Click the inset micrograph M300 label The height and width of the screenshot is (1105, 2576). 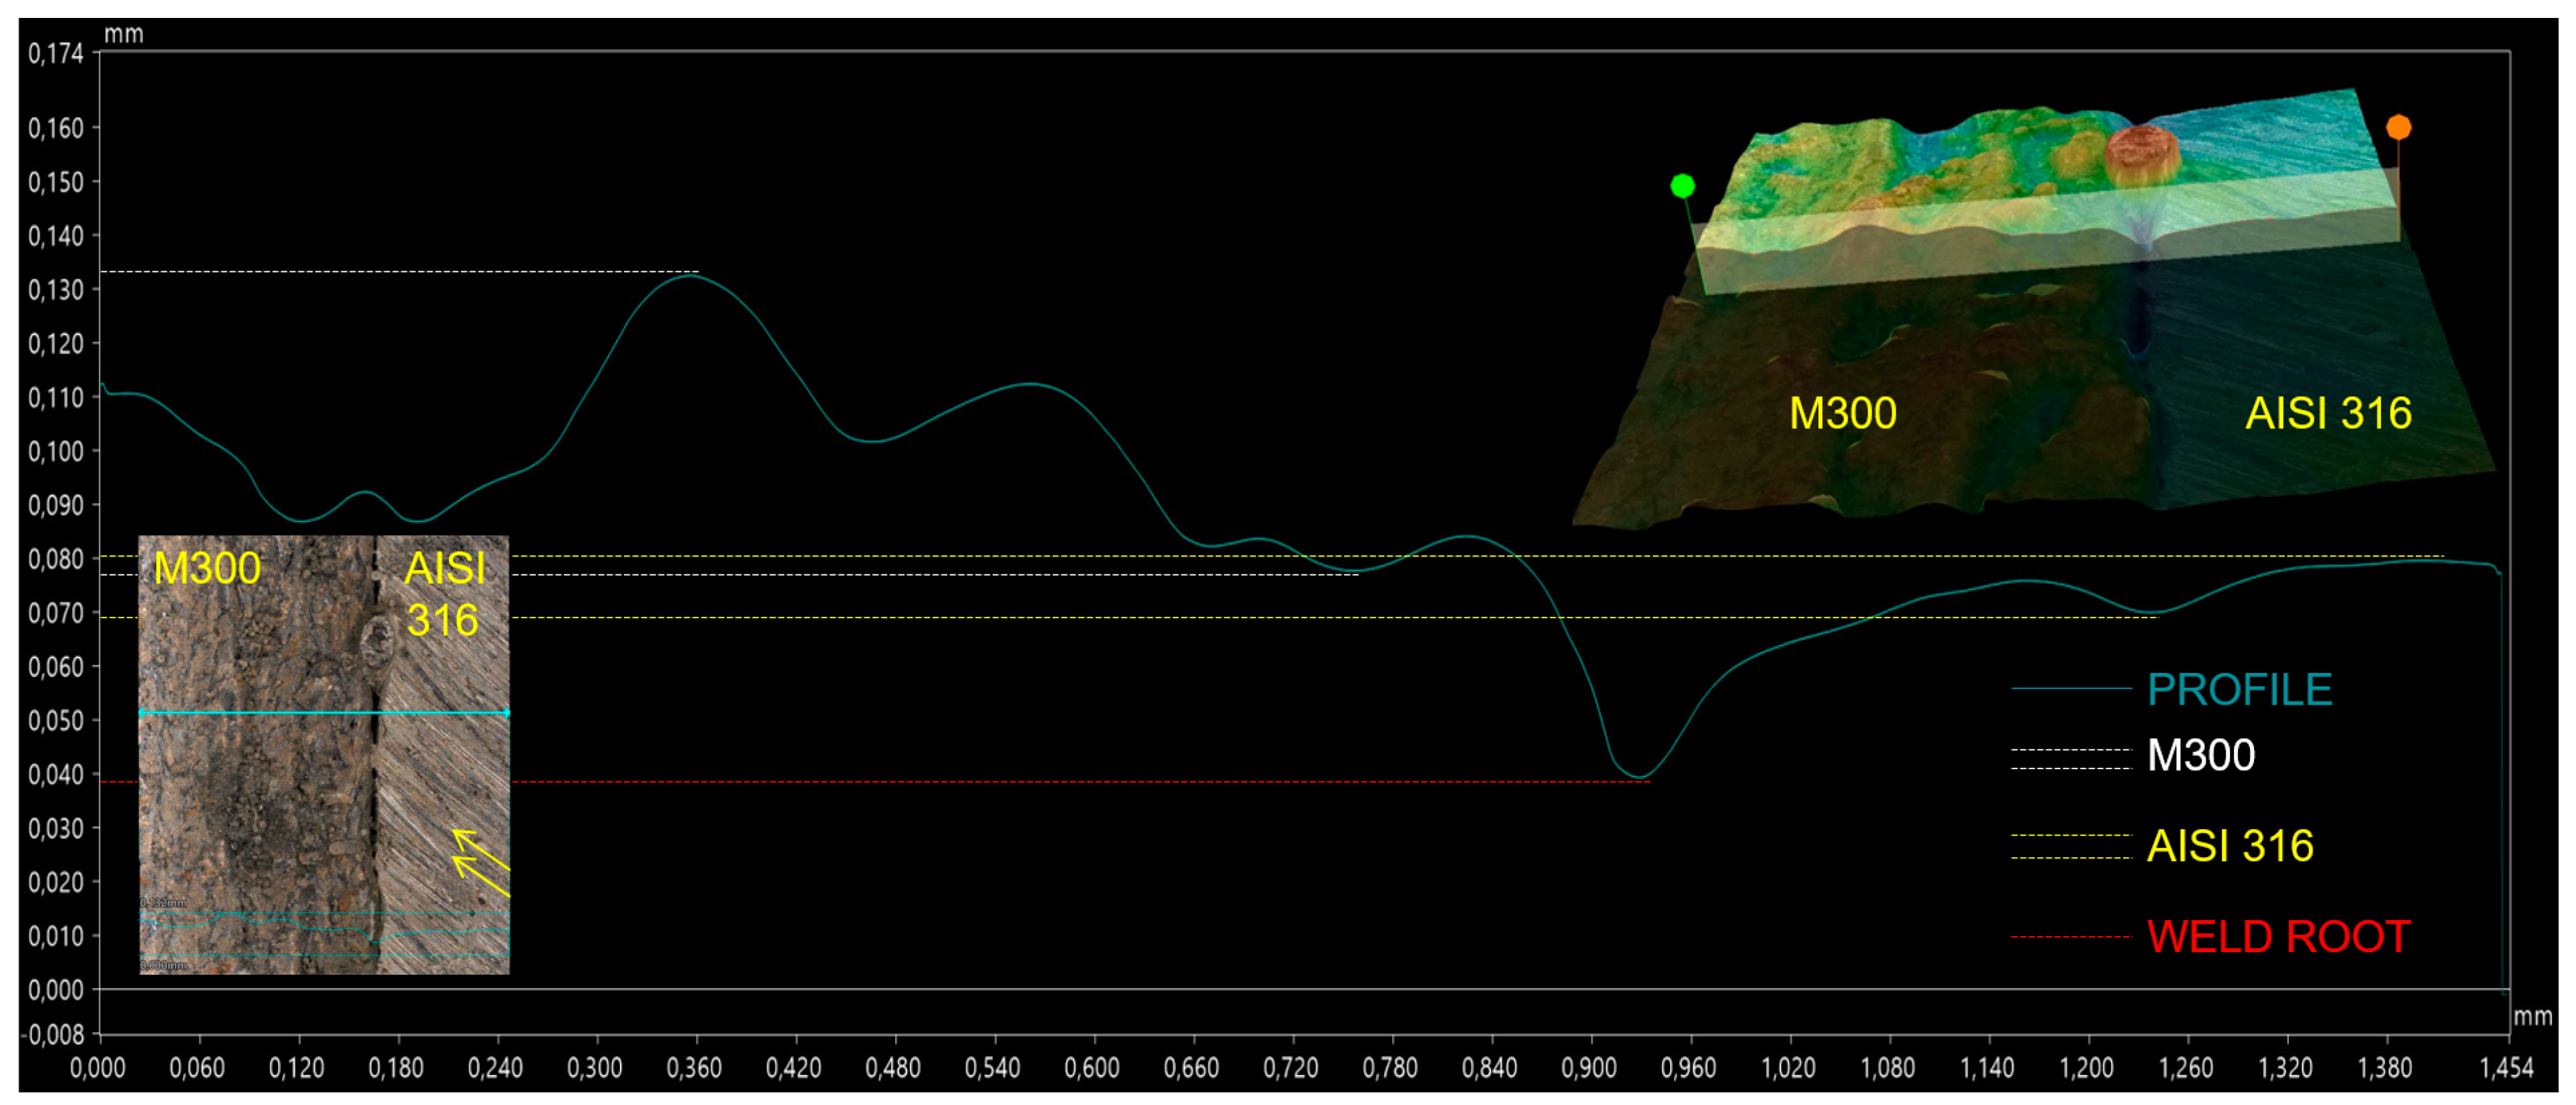207,568
